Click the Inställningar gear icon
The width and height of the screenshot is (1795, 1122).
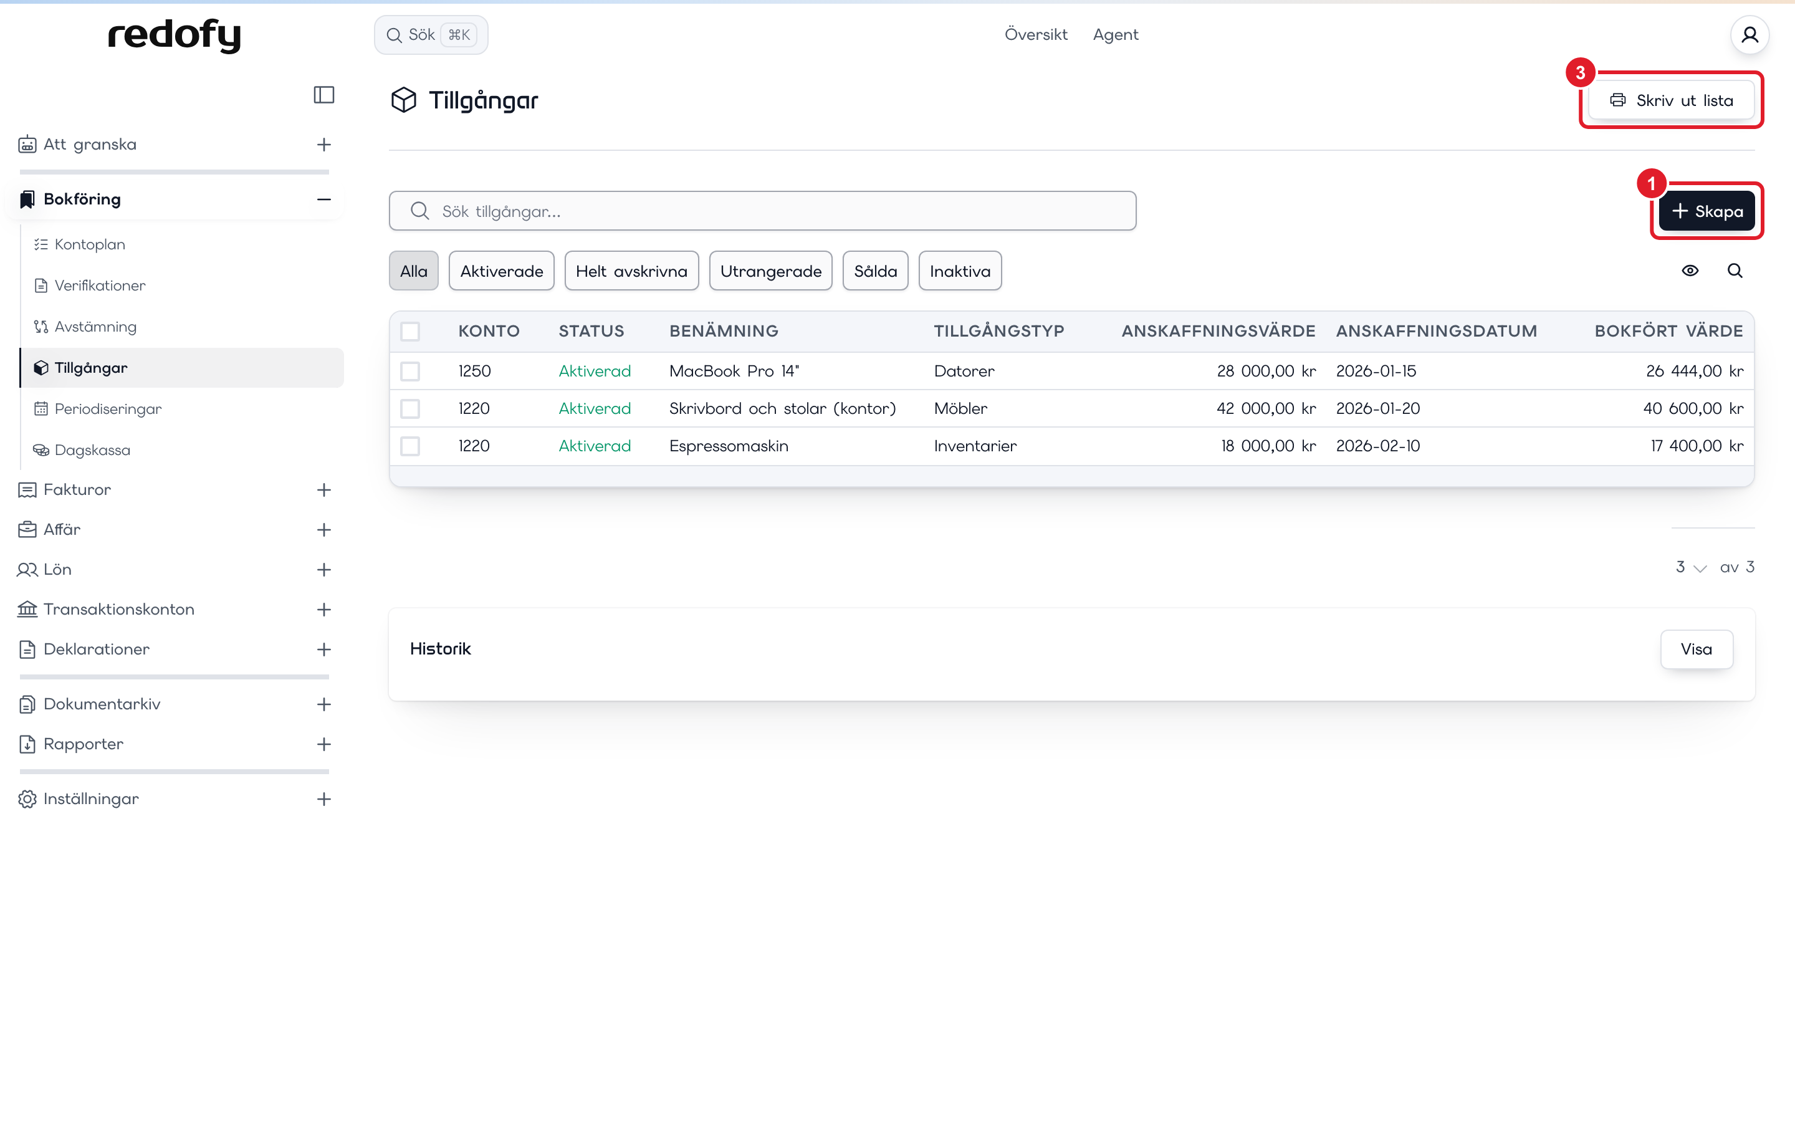27,799
